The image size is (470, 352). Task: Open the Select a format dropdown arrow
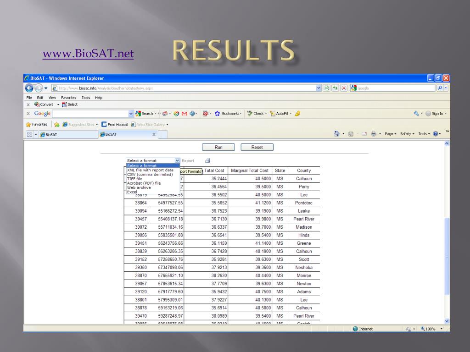tap(177, 161)
